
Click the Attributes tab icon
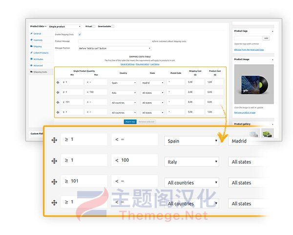pos(31,59)
